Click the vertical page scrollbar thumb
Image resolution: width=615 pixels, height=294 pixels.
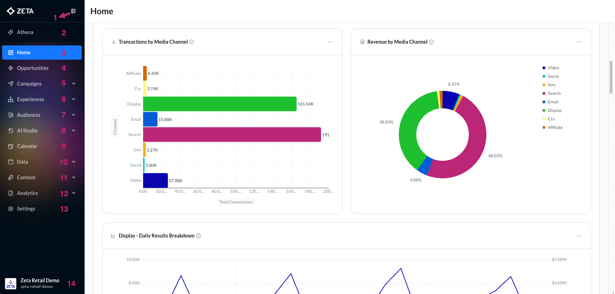pos(611,77)
